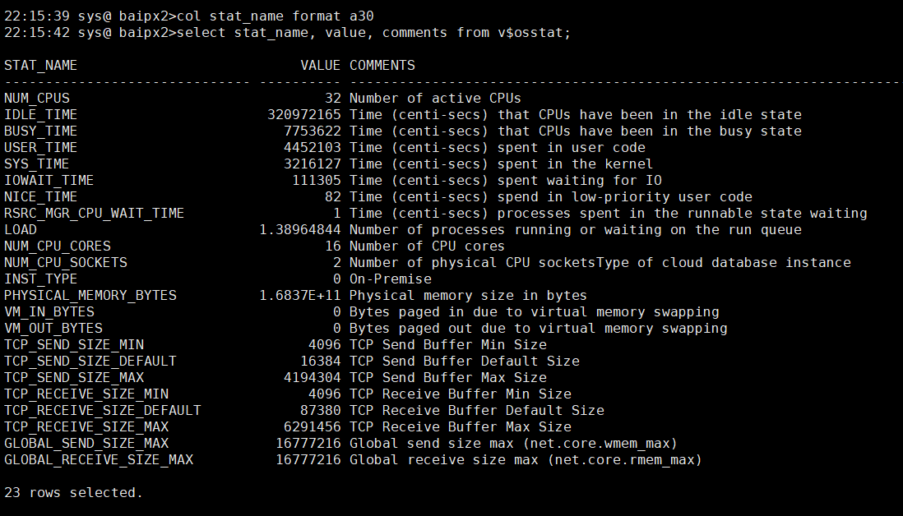
Task: Click the "23 rows selected." message
Action: pyautogui.click(x=73, y=492)
